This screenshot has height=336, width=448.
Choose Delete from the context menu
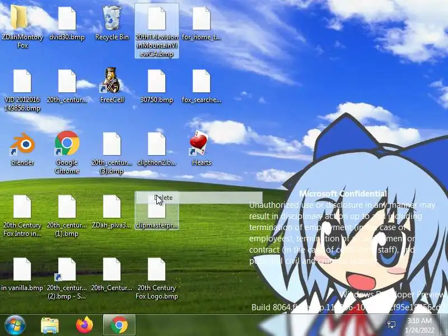pos(199,198)
